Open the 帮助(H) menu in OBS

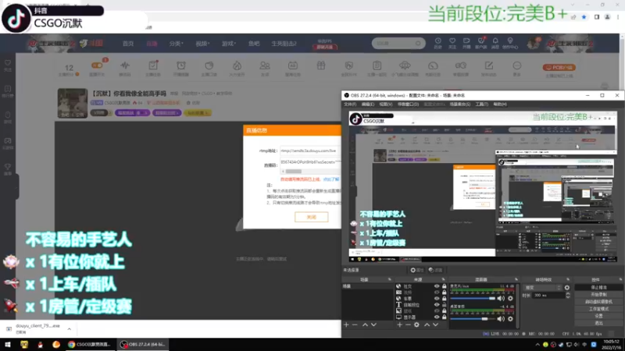pos(500,105)
